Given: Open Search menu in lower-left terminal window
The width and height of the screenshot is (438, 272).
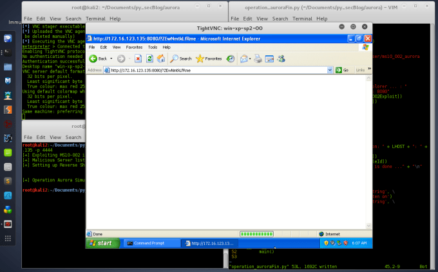Looking at the screenshot, I should tap(73, 137).
